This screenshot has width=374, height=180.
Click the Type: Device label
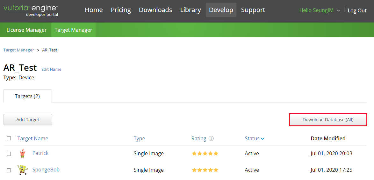(19, 77)
